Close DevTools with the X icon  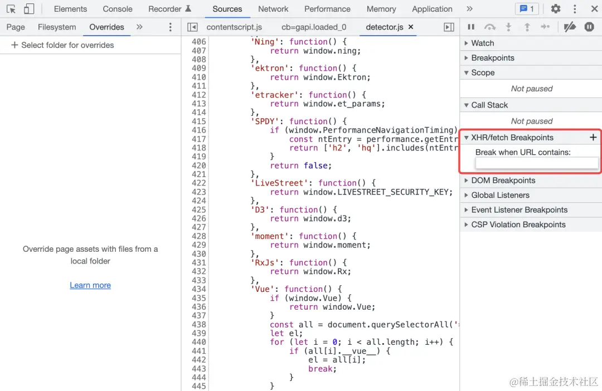(x=594, y=8)
